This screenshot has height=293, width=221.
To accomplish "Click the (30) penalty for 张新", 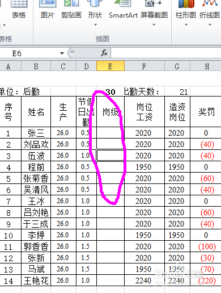I will (206, 258).
